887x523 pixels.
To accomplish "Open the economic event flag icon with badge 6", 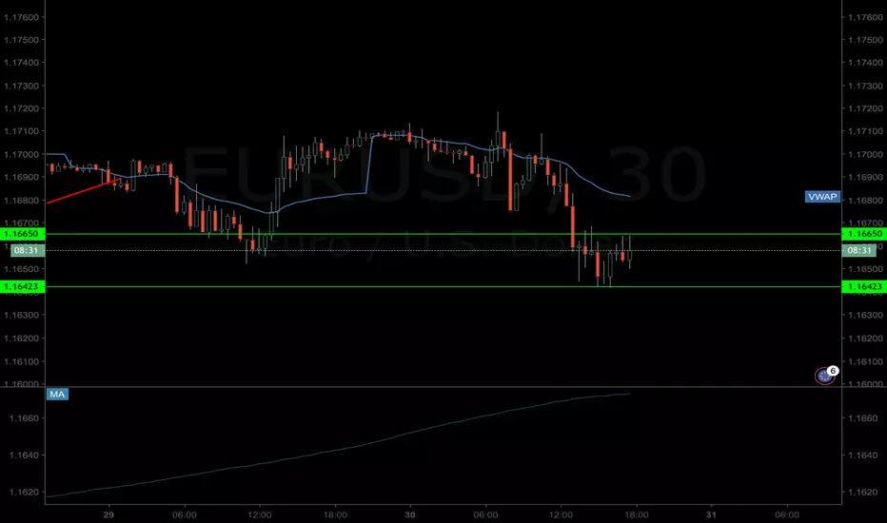I will point(825,376).
